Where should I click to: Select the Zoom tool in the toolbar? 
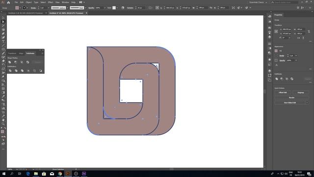pyautogui.click(x=3, y=124)
